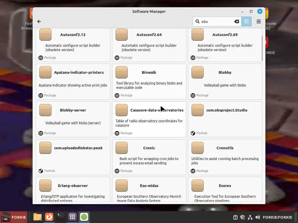
Task: Click the Mint package icon under Cronic
Action: pyautogui.click(x=117, y=171)
